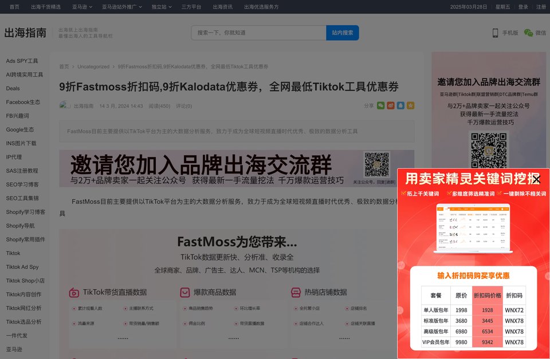Open 亚马逊 sidebar category
This screenshot has height=359, width=550.
[14, 349]
